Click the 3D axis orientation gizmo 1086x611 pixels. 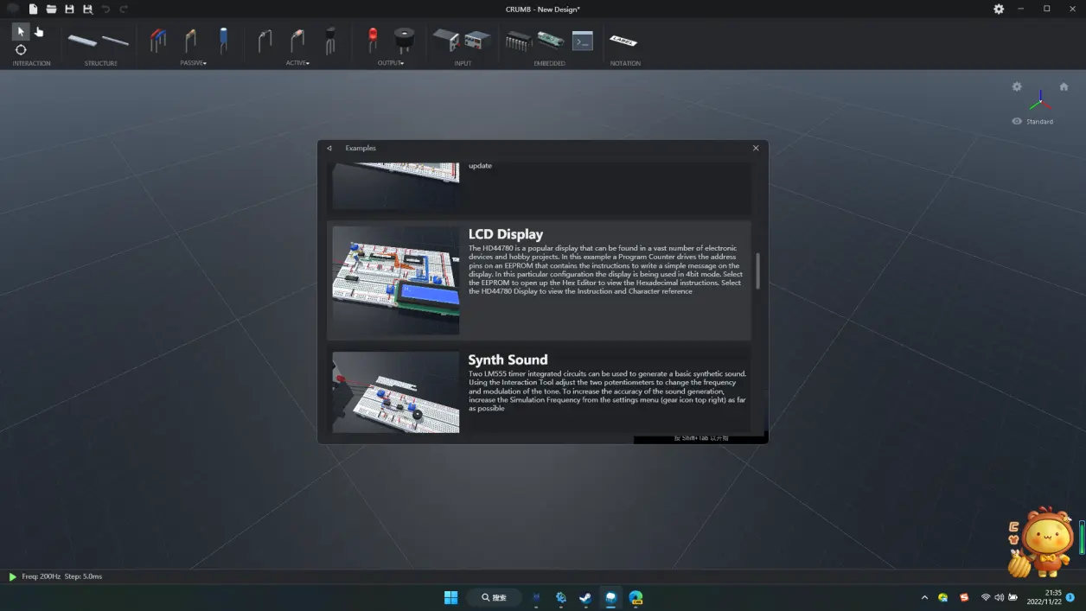1040,100
